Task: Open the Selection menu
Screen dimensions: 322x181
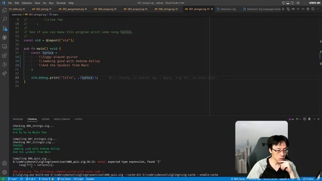Action: tap(27, 3)
